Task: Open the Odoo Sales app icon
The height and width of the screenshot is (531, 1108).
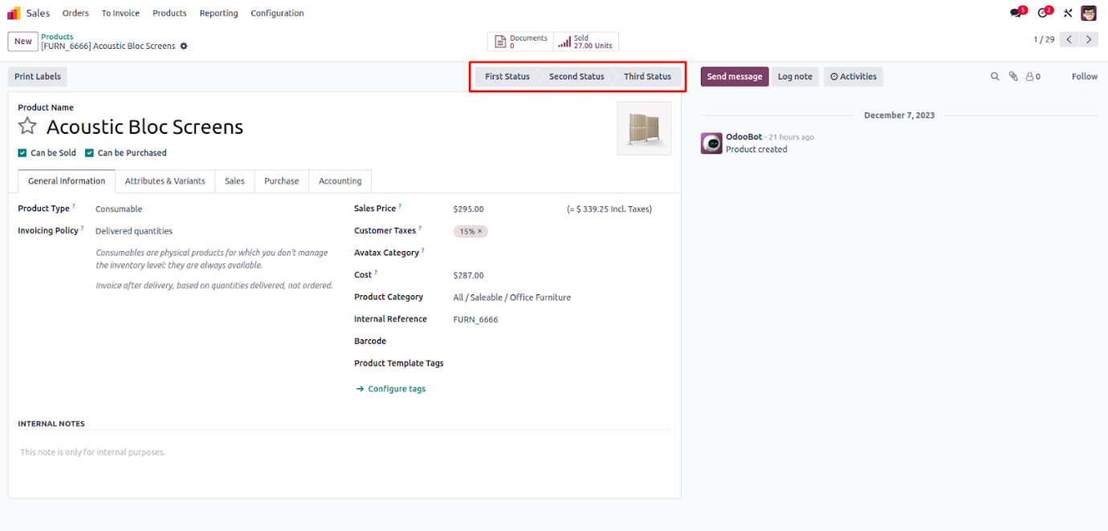Action: pos(14,13)
